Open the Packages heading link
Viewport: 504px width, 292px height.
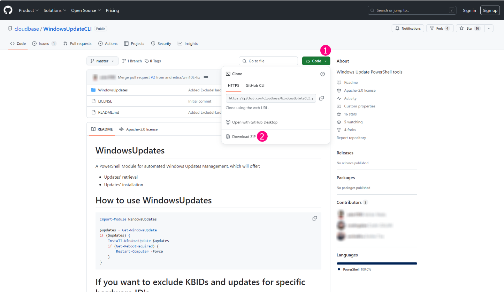346,178
